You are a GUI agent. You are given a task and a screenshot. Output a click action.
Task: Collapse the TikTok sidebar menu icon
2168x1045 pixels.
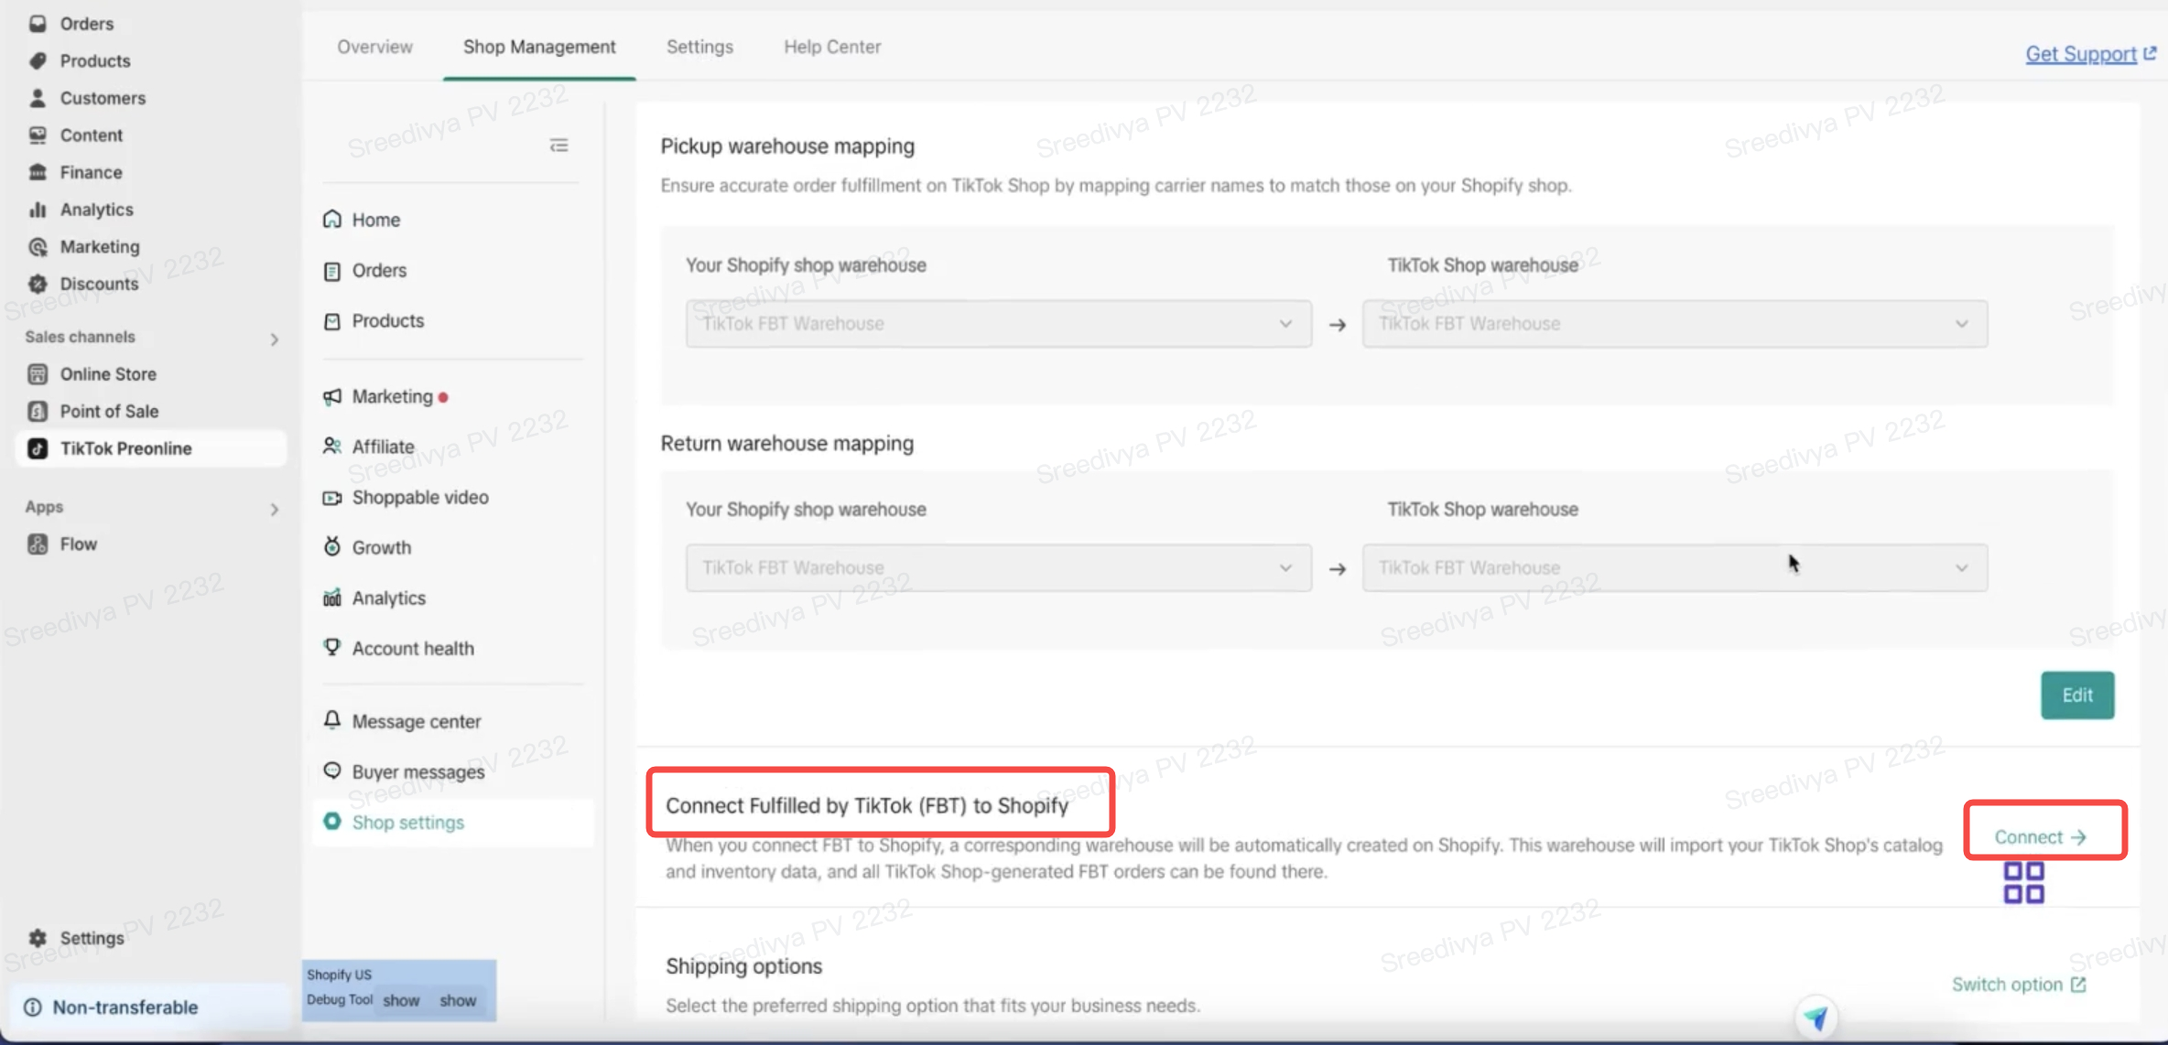pyautogui.click(x=558, y=145)
